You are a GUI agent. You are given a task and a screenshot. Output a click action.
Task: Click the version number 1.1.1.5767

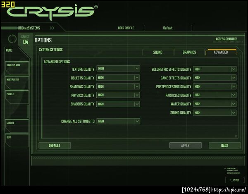235,180
